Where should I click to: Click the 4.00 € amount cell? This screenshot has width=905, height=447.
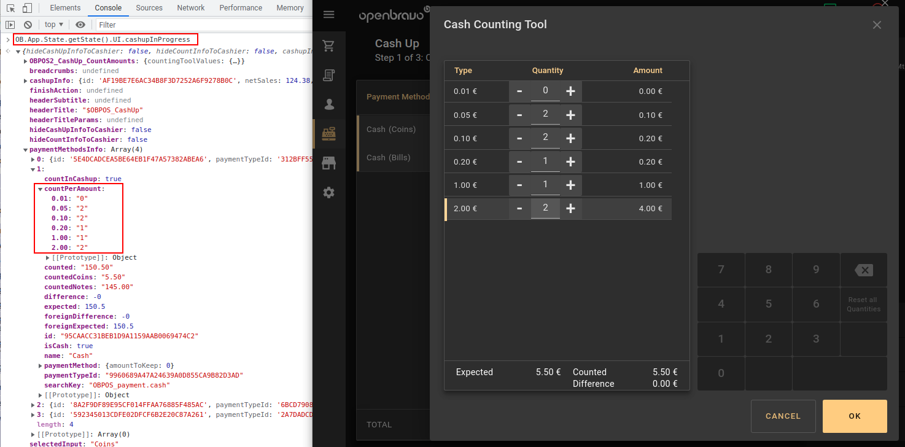[x=650, y=208]
